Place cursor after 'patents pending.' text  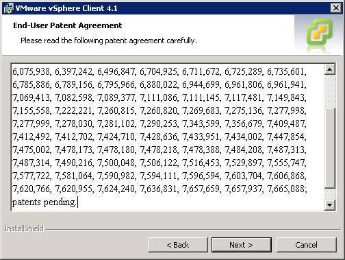pos(77,202)
